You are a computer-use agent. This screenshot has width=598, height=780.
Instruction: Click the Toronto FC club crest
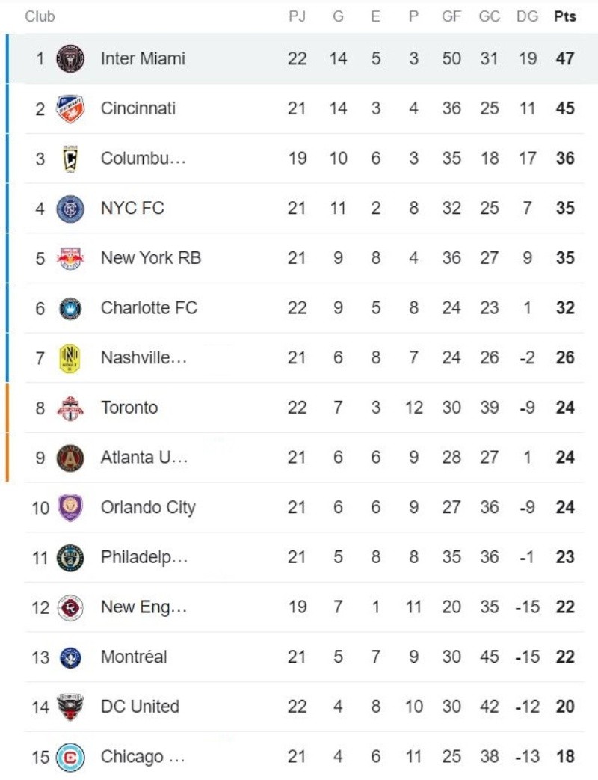(70, 408)
